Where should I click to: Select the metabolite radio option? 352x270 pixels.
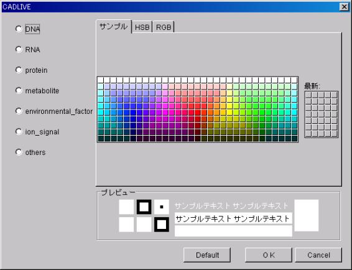point(19,91)
